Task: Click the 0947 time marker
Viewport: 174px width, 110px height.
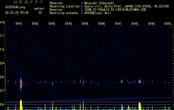Action: point(118,24)
